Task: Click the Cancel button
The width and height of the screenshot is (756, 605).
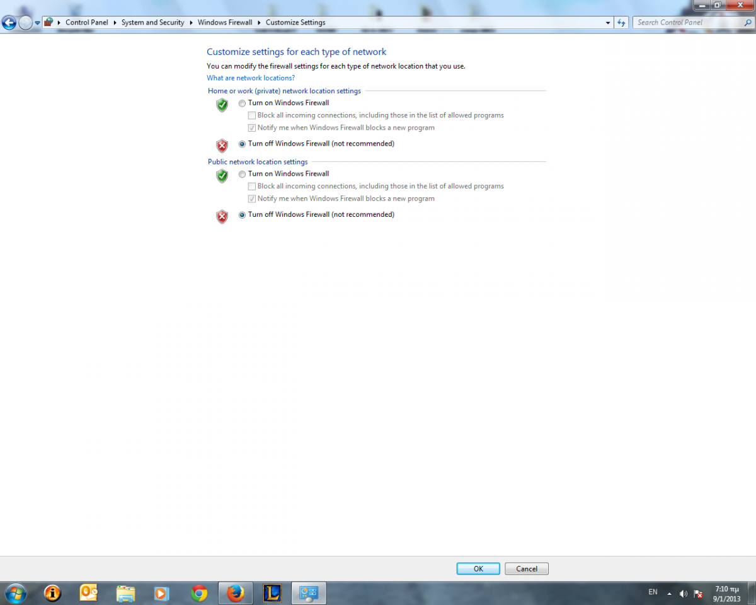Action: (x=527, y=568)
